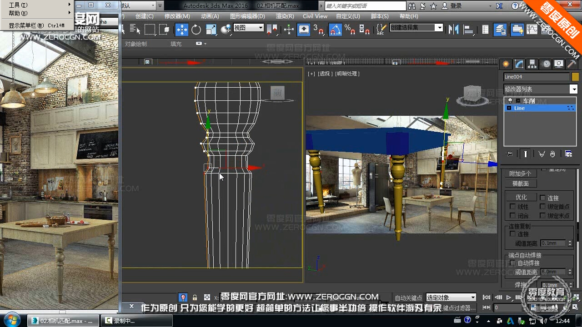Expand the Line sub-object tree
This screenshot has height=327, width=582.
[x=509, y=108]
